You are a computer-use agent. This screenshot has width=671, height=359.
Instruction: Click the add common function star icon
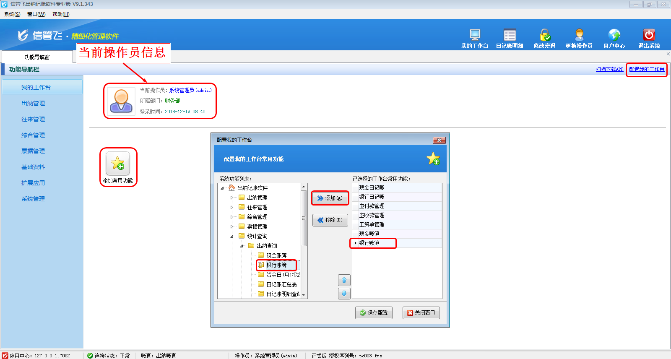coord(118,164)
